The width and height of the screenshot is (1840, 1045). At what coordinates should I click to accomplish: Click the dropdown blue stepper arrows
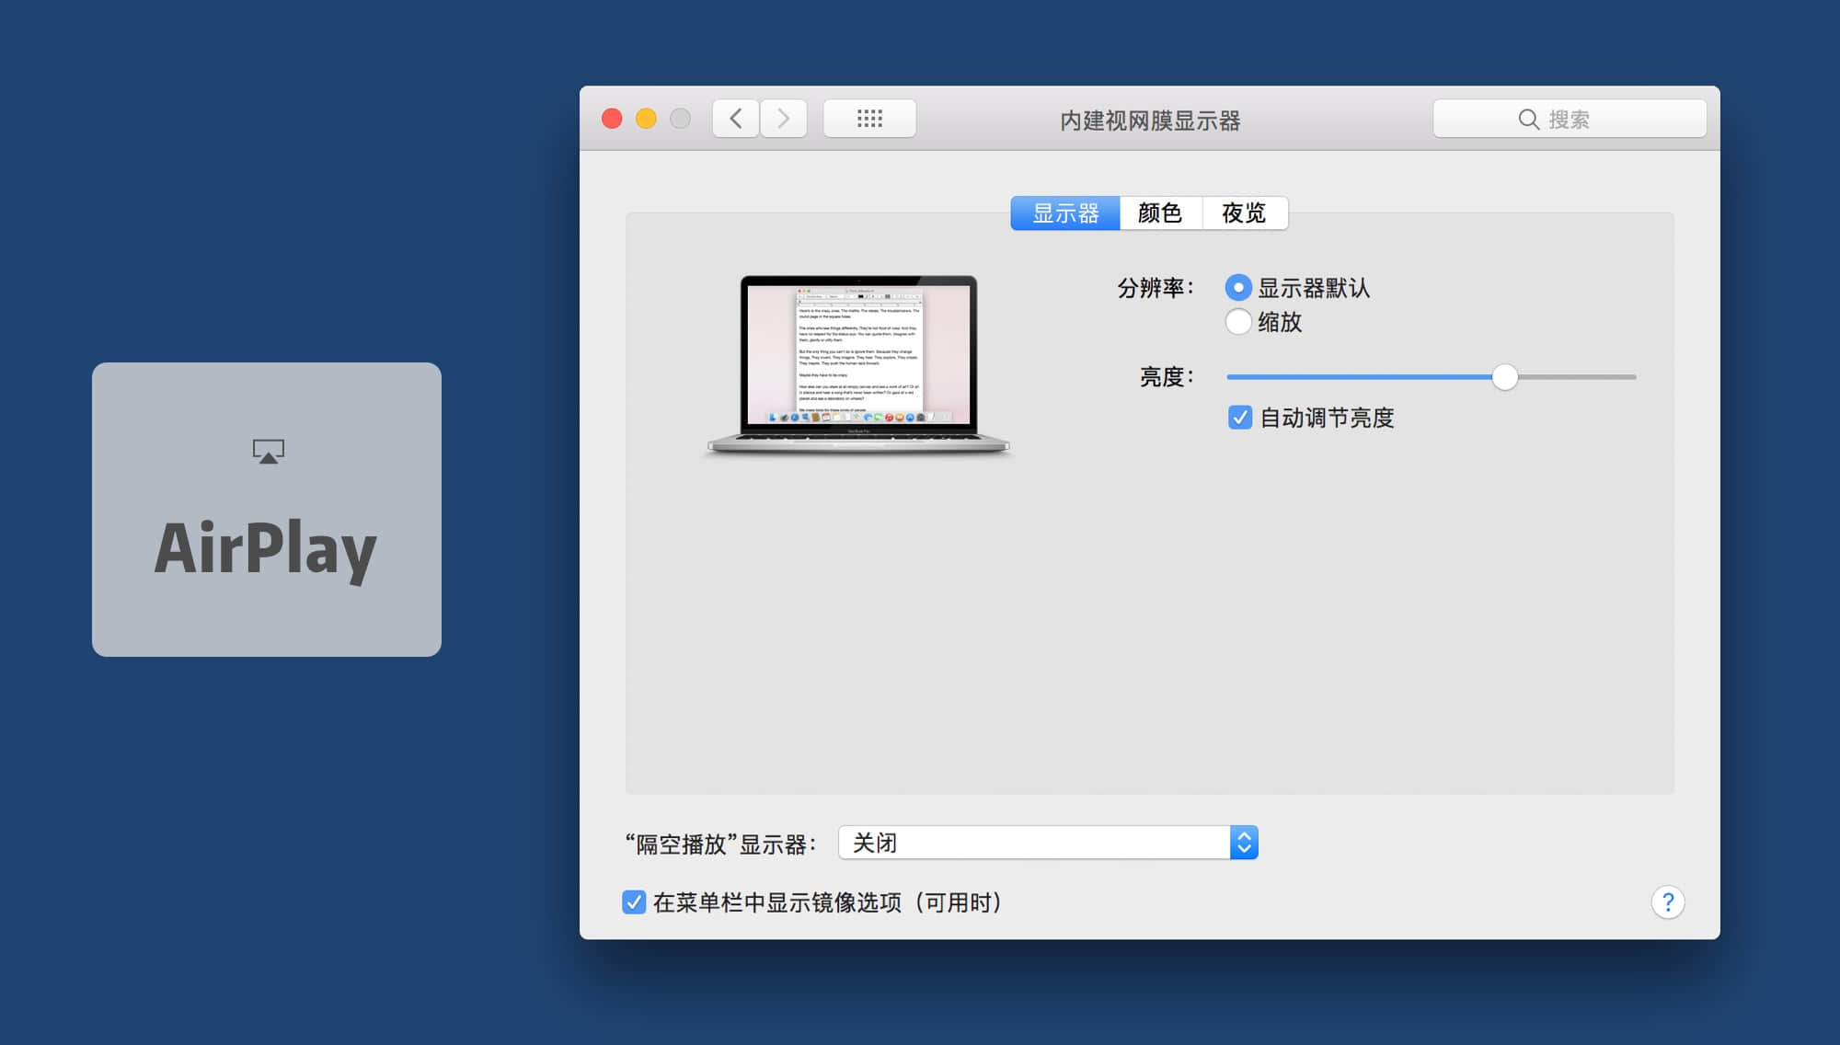pyautogui.click(x=1244, y=843)
